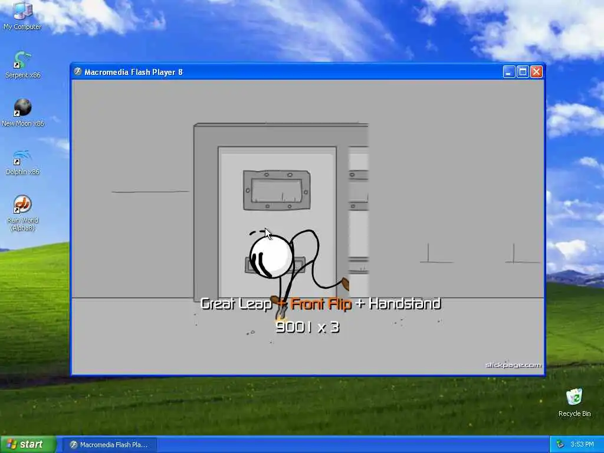Select the Recycle Bin icon
Viewport: 604px width, 453px height.
tap(575, 402)
